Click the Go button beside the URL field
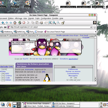This screenshot has width=108, height=108. 94,27
